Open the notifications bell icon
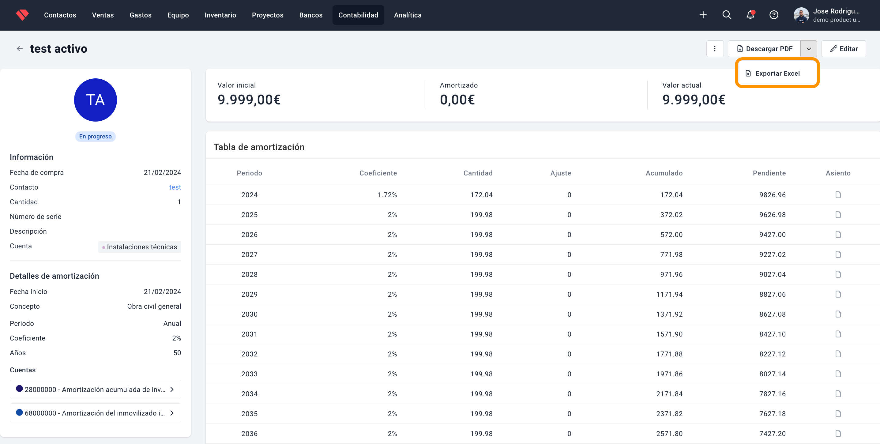 coord(750,15)
